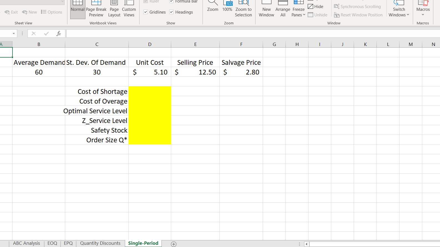Open sheet view Options
The image size is (440, 247).
click(52, 12)
